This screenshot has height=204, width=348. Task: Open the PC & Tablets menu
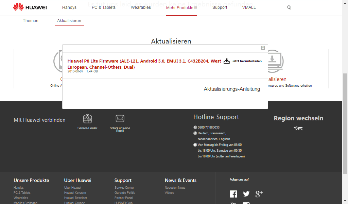(104, 7)
